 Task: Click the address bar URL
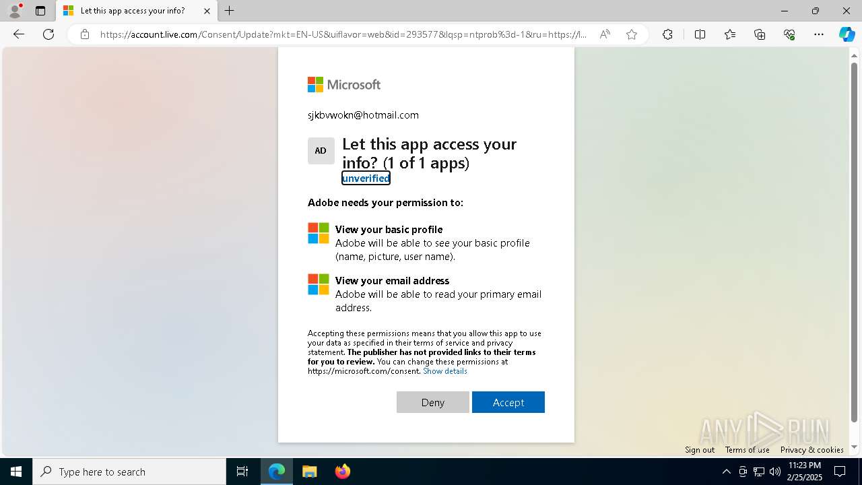(343, 34)
